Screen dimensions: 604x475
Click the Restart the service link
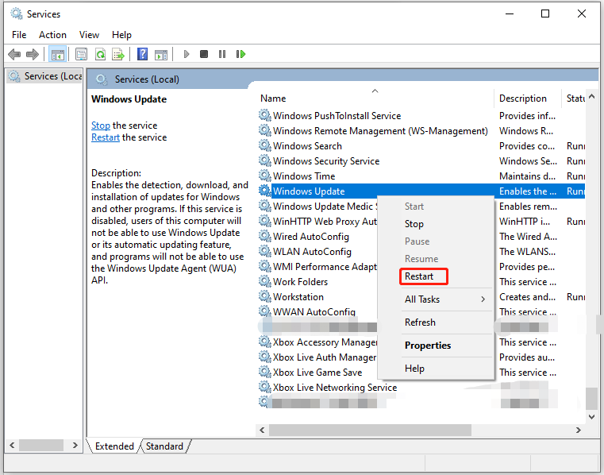point(105,137)
